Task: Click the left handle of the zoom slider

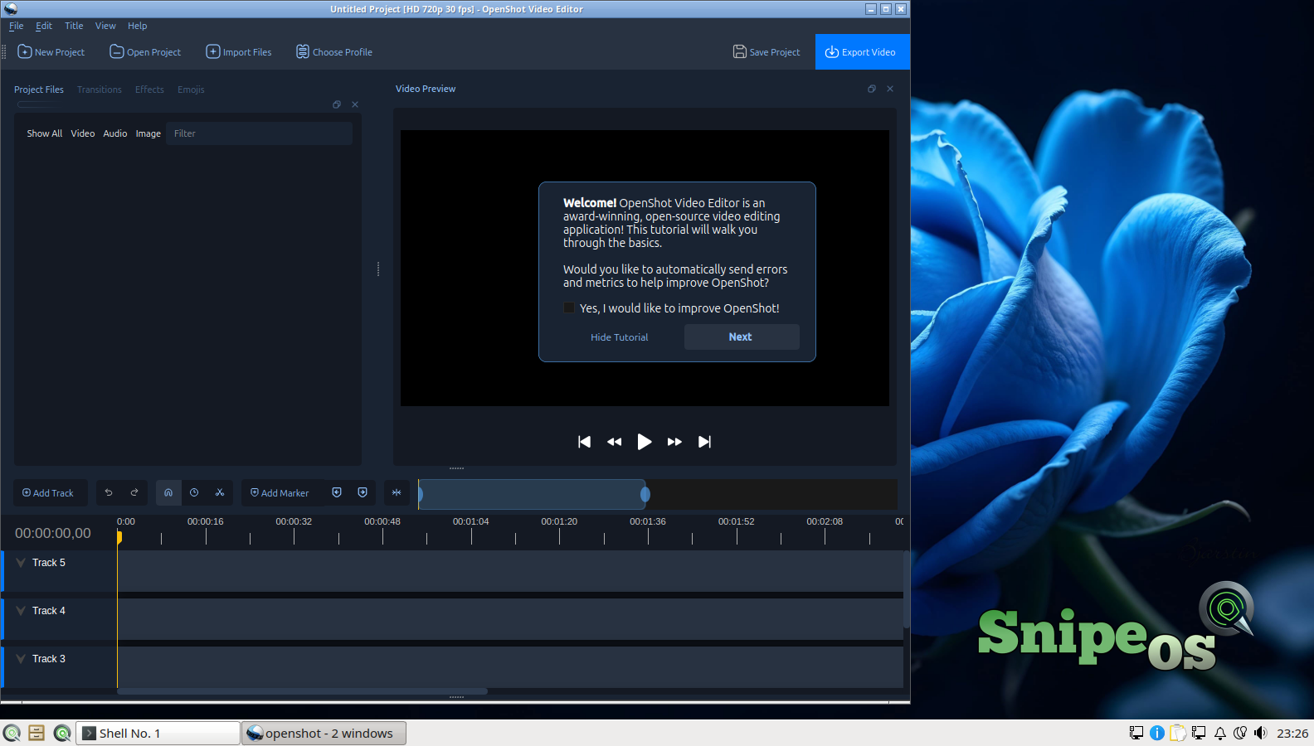Action: (x=420, y=495)
